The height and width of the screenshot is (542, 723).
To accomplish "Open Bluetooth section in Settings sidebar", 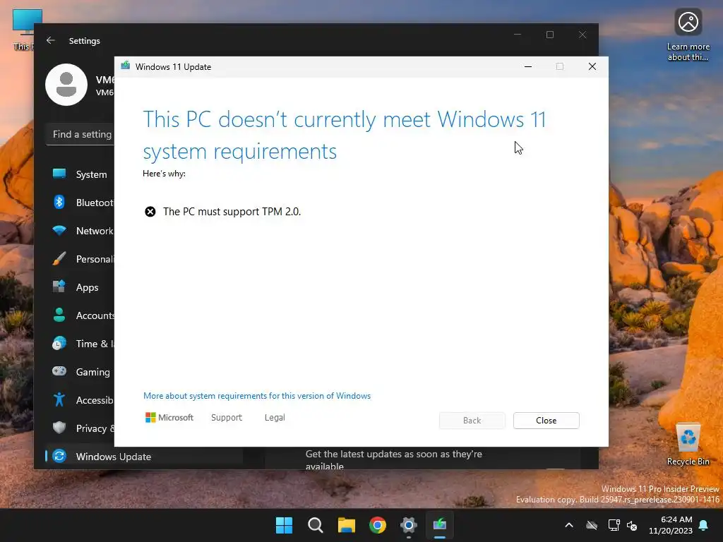I will click(79, 203).
